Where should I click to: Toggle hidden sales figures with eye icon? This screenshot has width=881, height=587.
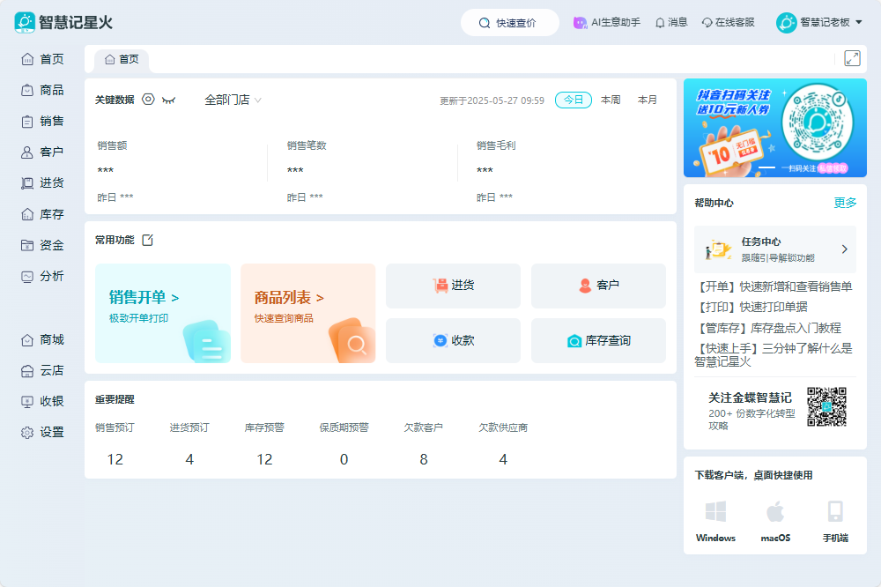click(168, 100)
